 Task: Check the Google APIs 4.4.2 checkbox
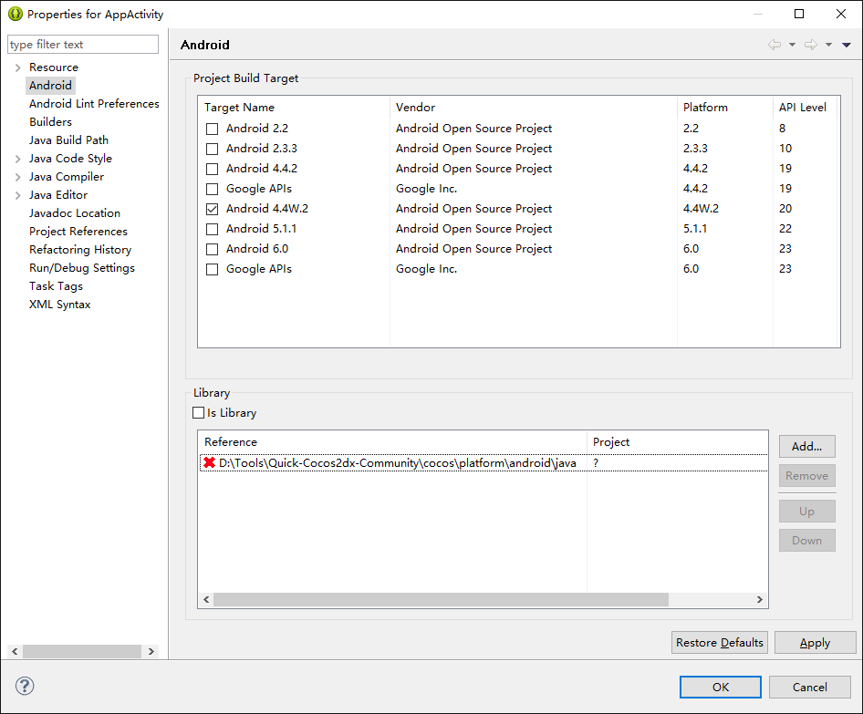[212, 190]
